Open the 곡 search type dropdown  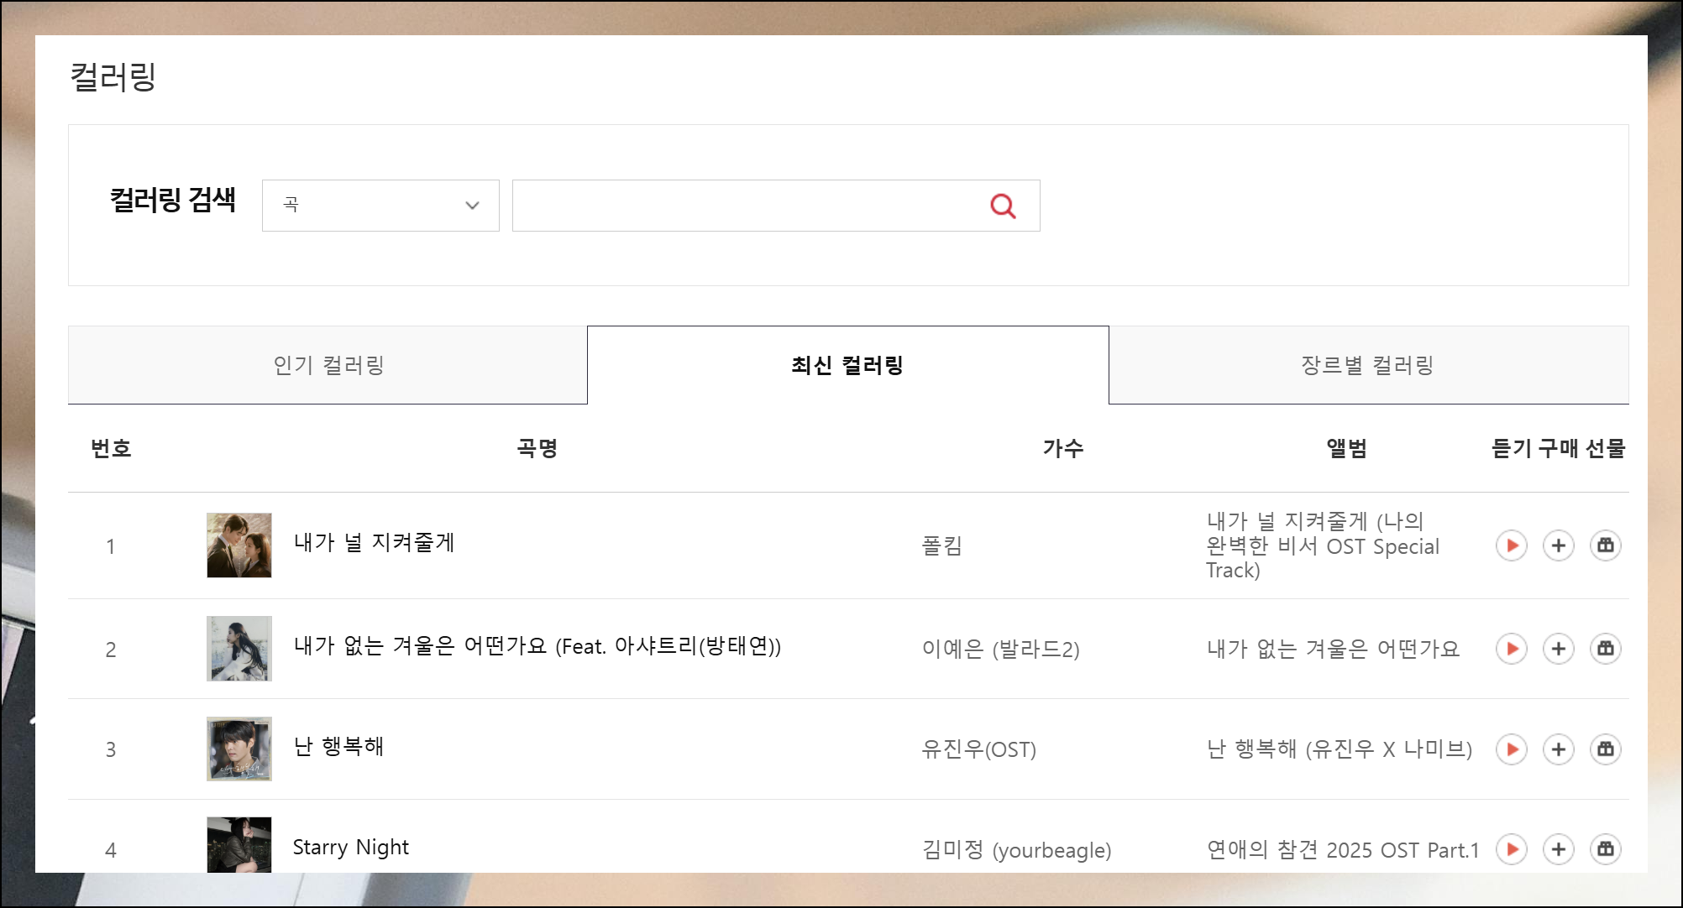[380, 206]
